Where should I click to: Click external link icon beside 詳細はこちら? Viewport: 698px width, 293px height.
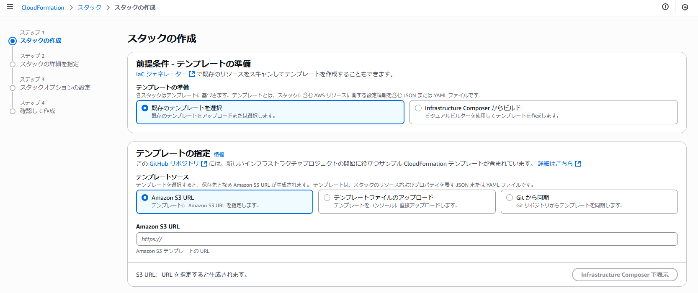[x=578, y=164]
